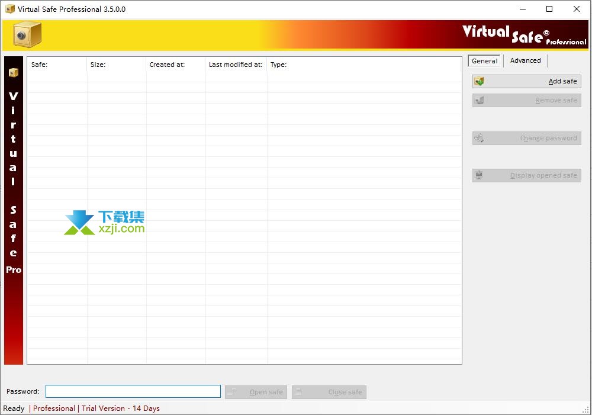Click the Professional status bar label
Viewport: 592px width, 415px height.
coord(54,408)
